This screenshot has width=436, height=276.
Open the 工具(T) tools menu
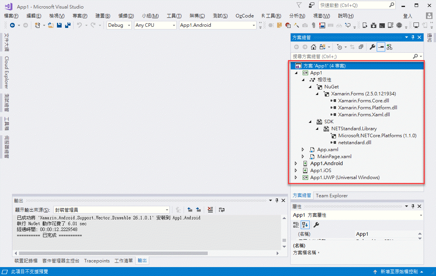[x=174, y=16]
